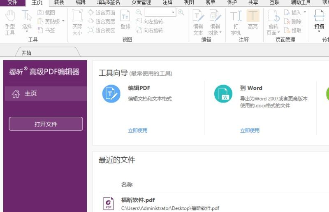Expand the Clipboard (剪贴板) dropdown
Viewport: 329px width, 212px height.
coord(63,21)
